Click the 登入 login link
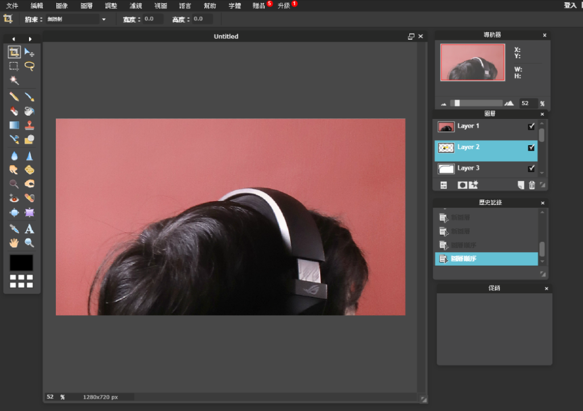 [570, 5]
